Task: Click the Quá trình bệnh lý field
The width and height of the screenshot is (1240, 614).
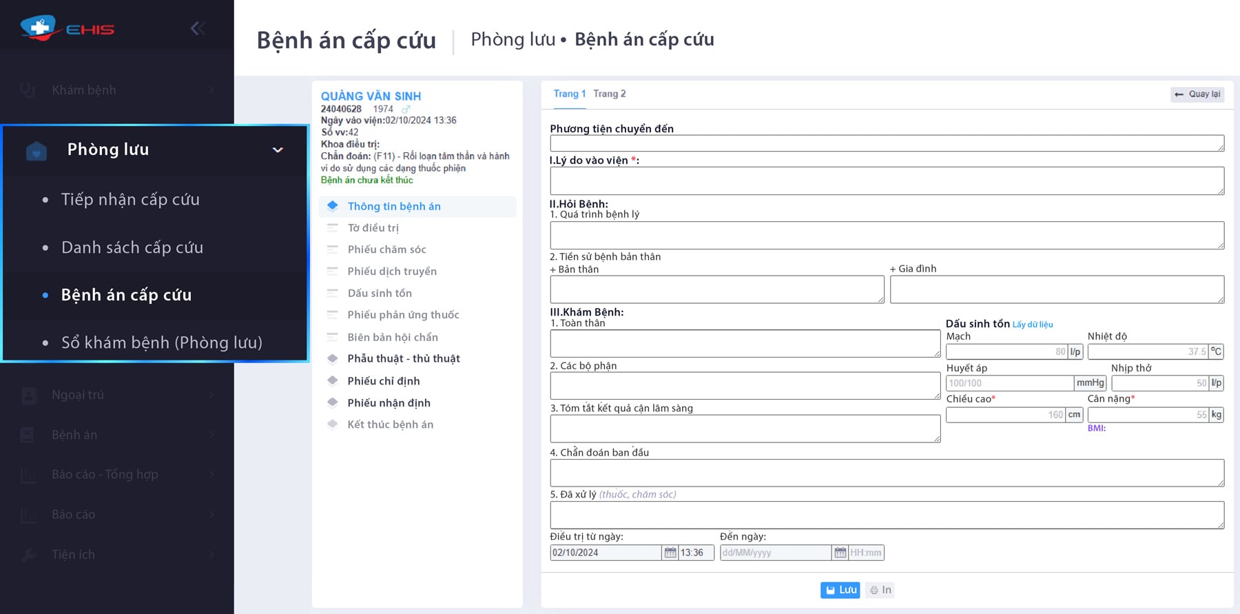Action: pyautogui.click(x=887, y=235)
